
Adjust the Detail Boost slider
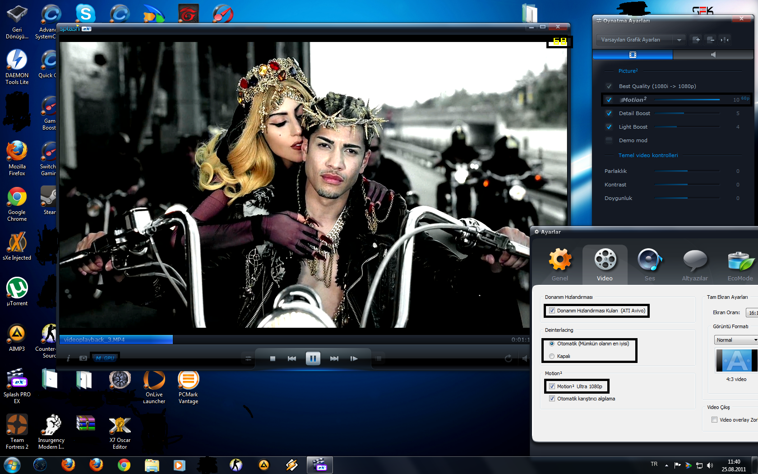687,113
